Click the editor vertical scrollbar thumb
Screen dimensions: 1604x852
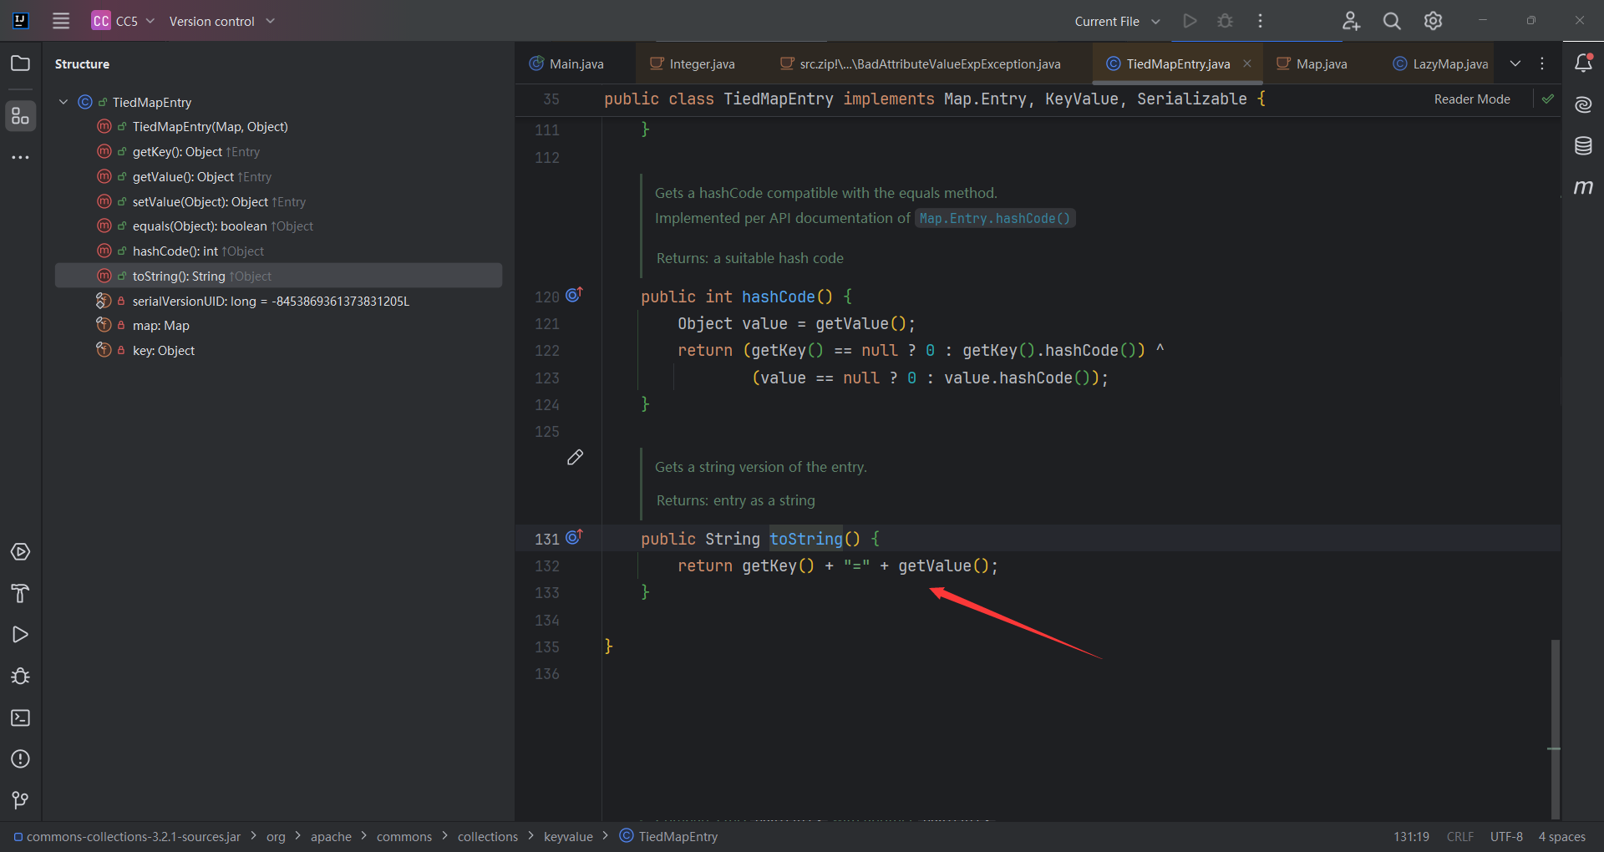pos(1555,728)
